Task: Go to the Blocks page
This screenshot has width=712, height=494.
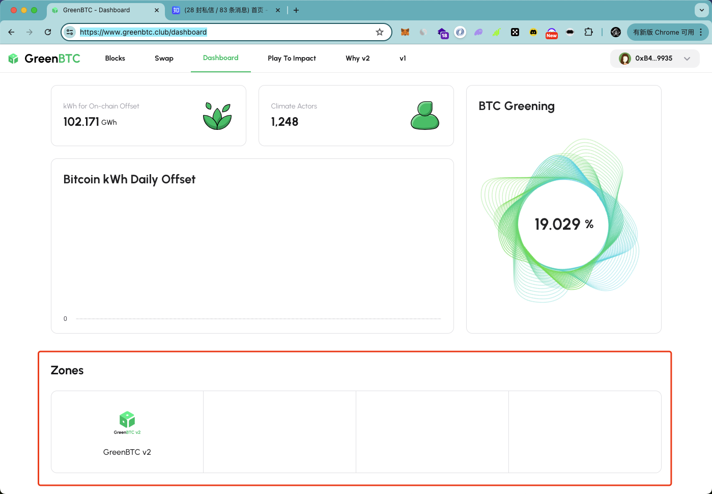Action: coord(115,59)
